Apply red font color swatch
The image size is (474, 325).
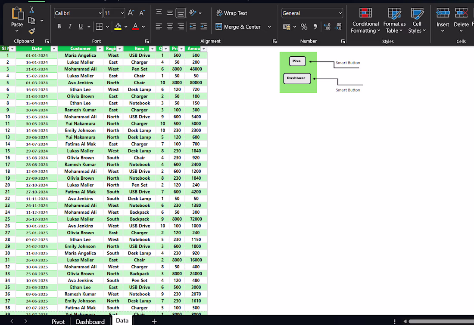tap(135, 27)
